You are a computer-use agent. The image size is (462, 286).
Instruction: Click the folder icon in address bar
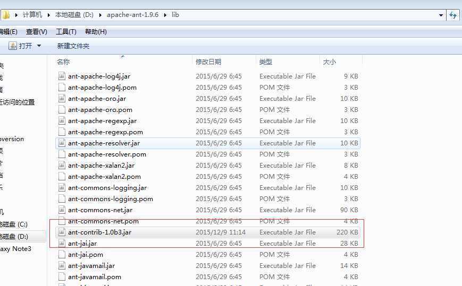click(x=6, y=15)
